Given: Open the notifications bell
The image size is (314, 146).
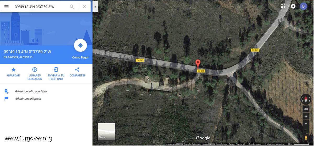Looking at the screenshot, I should click(293, 7).
